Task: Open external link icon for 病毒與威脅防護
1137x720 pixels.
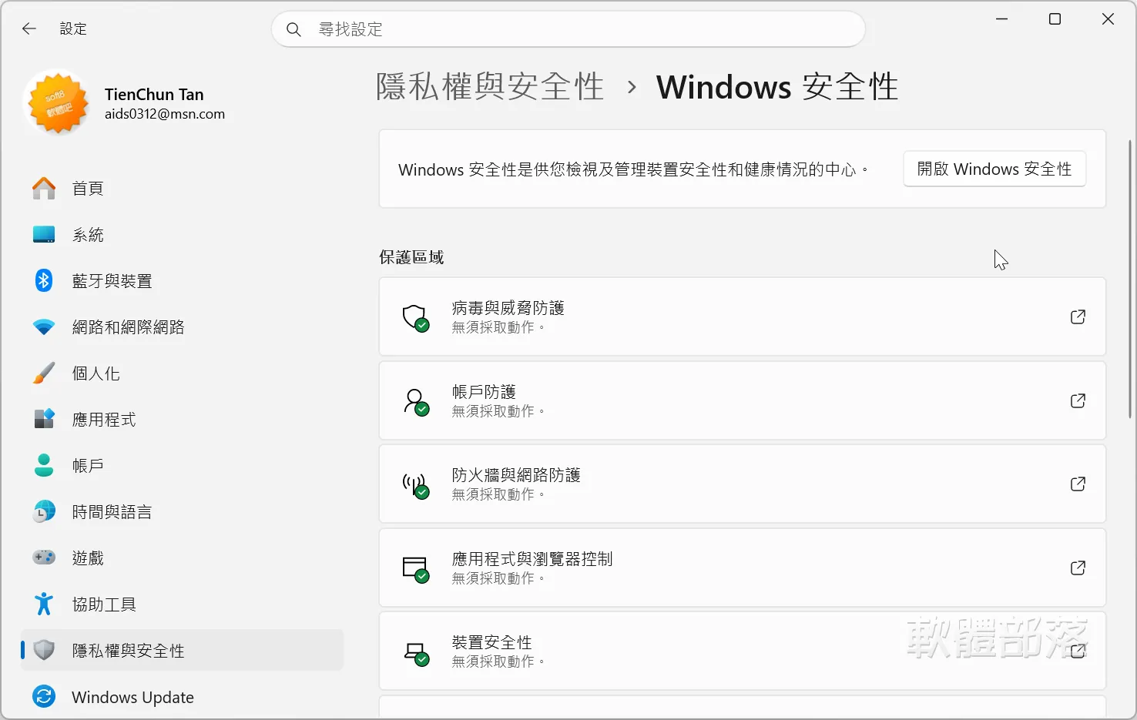Action: [1078, 317]
